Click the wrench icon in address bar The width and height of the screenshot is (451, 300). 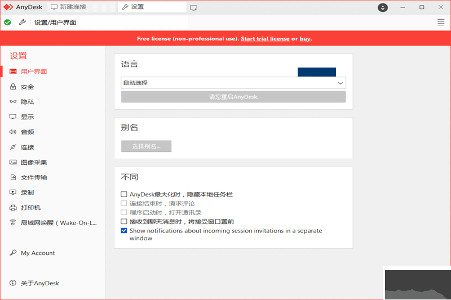coord(23,22)
